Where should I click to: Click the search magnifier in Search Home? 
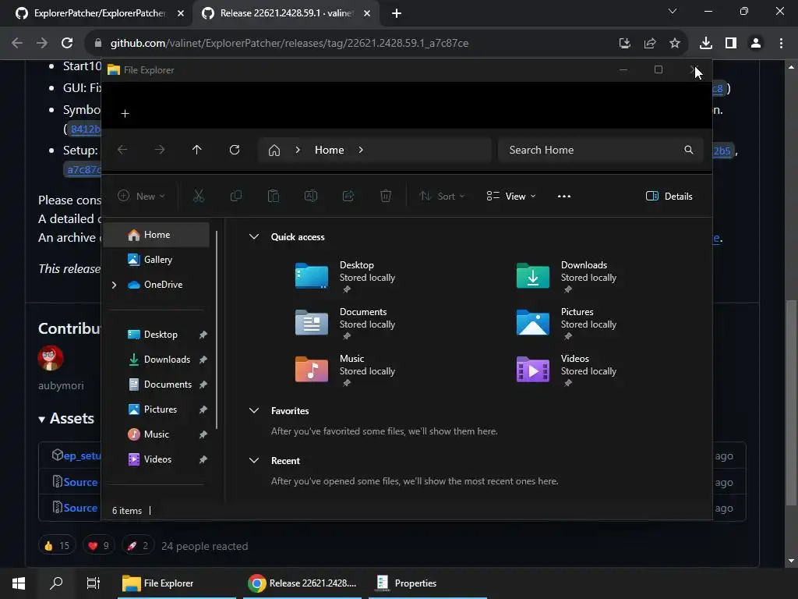tap(689, 150)
